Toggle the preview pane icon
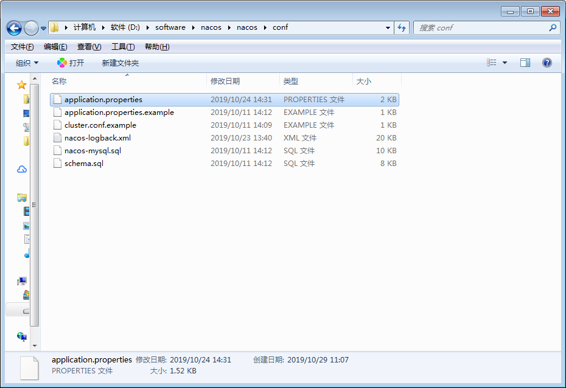 [x=525, y=63]
